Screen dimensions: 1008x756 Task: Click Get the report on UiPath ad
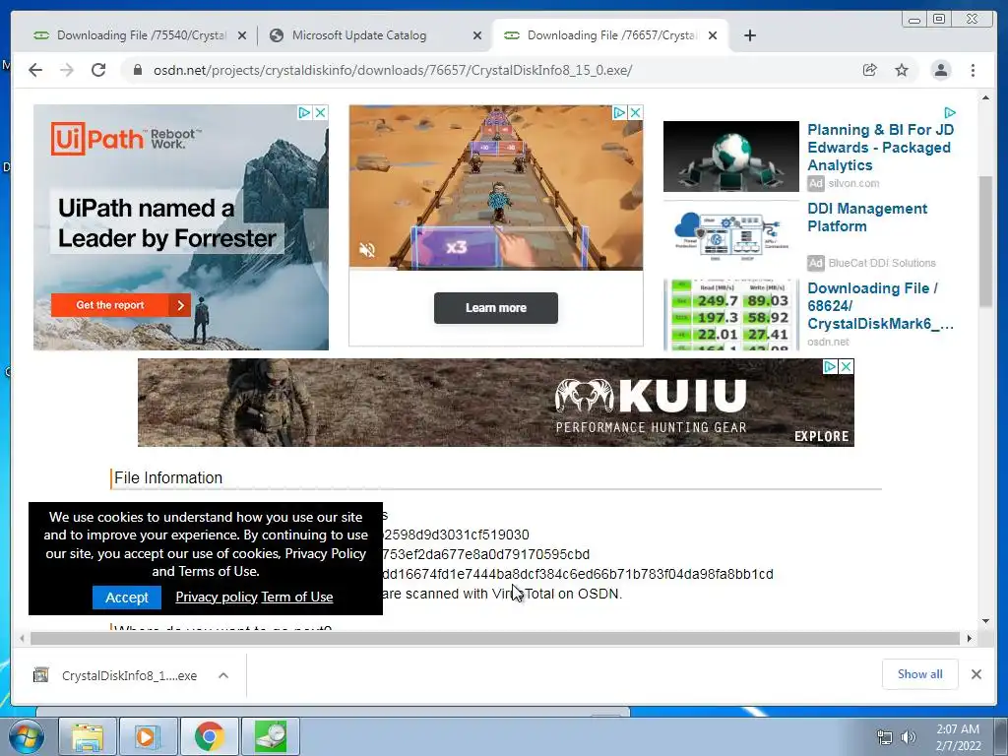[x=121, y=305]
